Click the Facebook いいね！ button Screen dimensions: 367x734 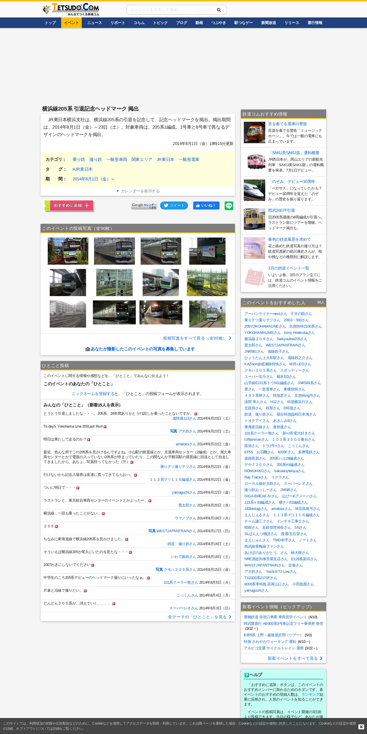pos(206,206)
